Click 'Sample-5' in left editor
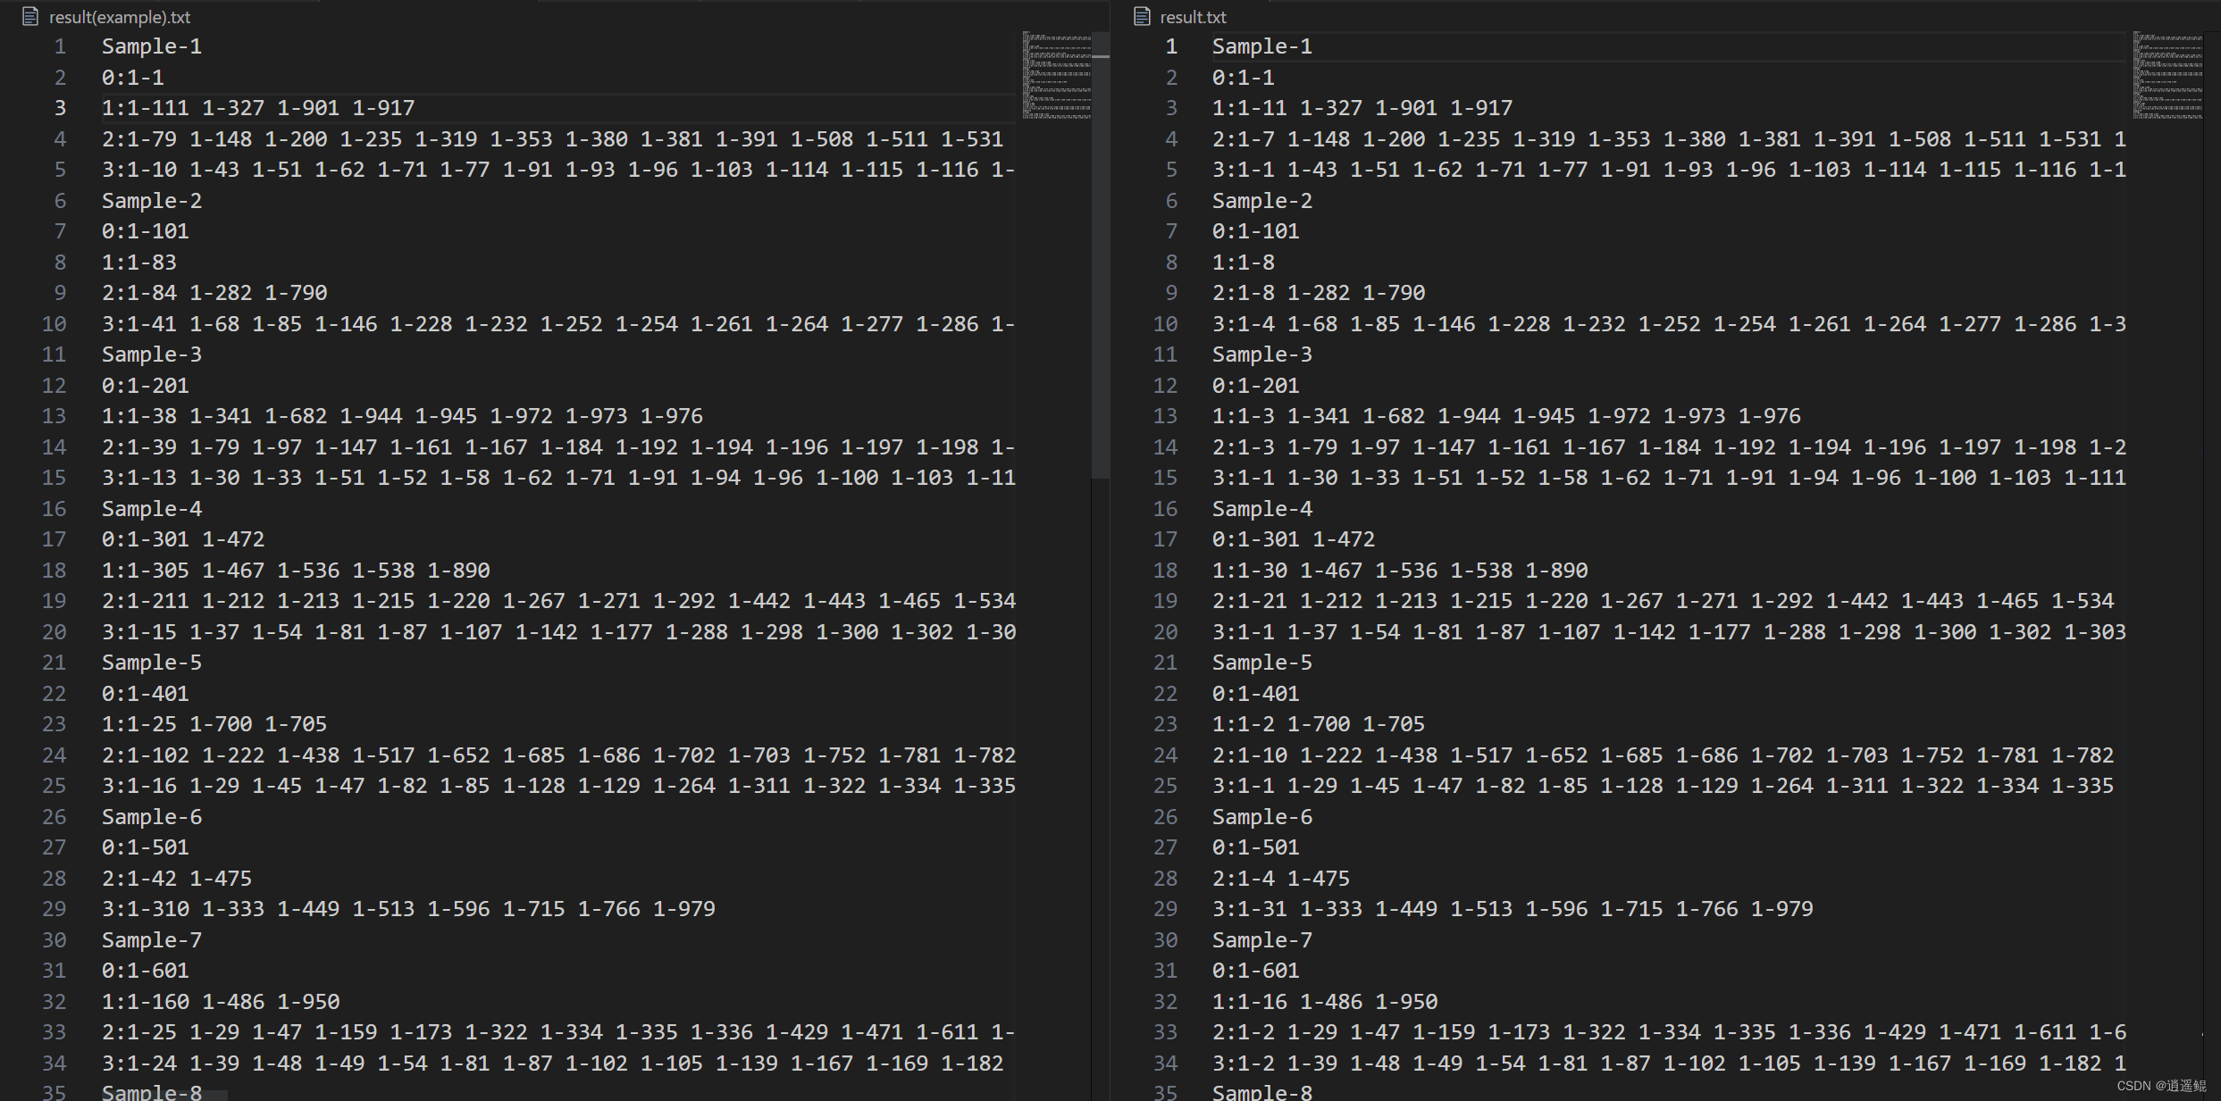 tap(152, 663)
